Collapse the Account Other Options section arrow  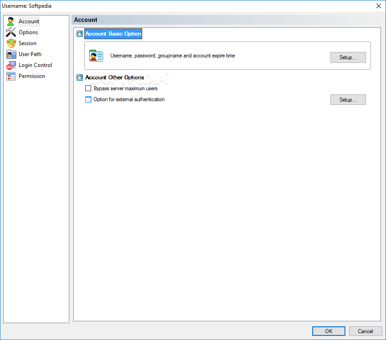tap(80, 77)
